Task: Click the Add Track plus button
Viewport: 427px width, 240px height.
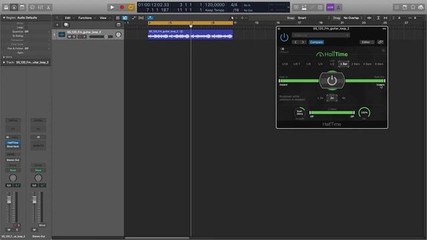Action: (x=57, y=25)
